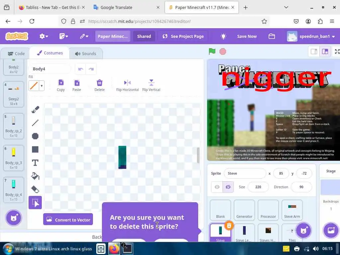Redo the costume edit

click(x=91, y=69)
